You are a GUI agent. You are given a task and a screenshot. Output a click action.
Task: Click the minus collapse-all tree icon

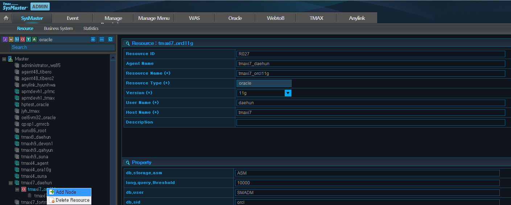pyautogui.click(x=102, y=39)
